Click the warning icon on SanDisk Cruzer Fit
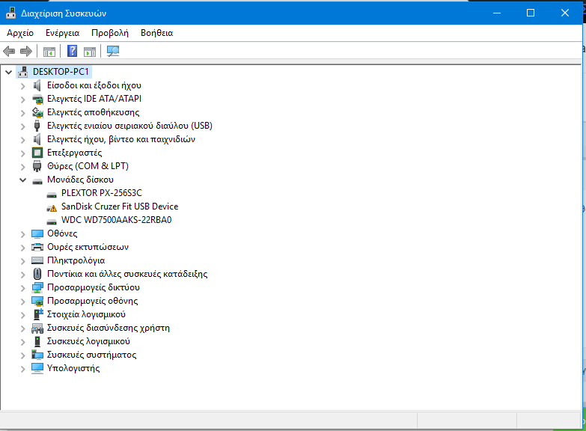The image size is (586, 431). 52,207
